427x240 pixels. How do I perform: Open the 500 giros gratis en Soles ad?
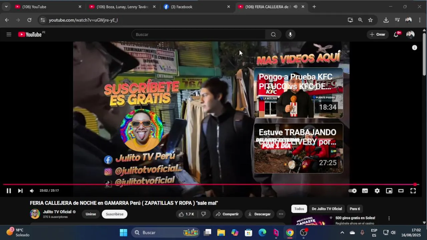355,218
